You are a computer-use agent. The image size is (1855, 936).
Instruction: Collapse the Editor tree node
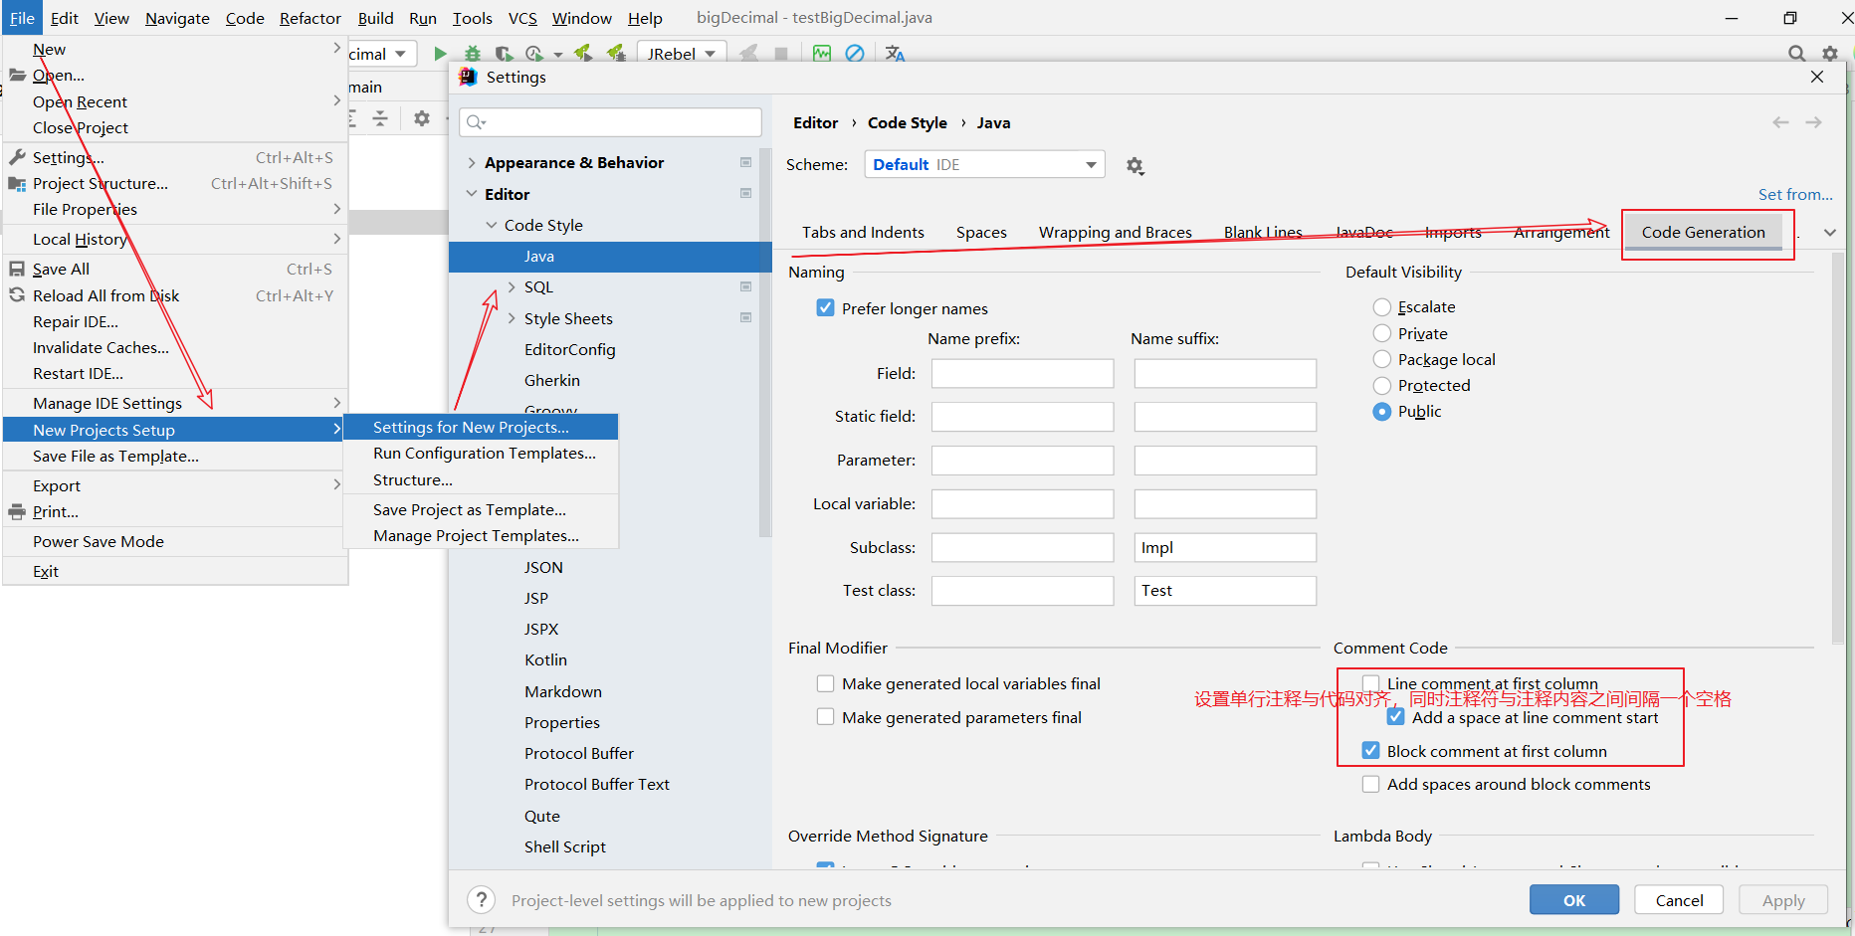[472, 194]
